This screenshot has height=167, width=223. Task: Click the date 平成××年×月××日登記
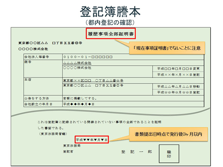point(178,75)
